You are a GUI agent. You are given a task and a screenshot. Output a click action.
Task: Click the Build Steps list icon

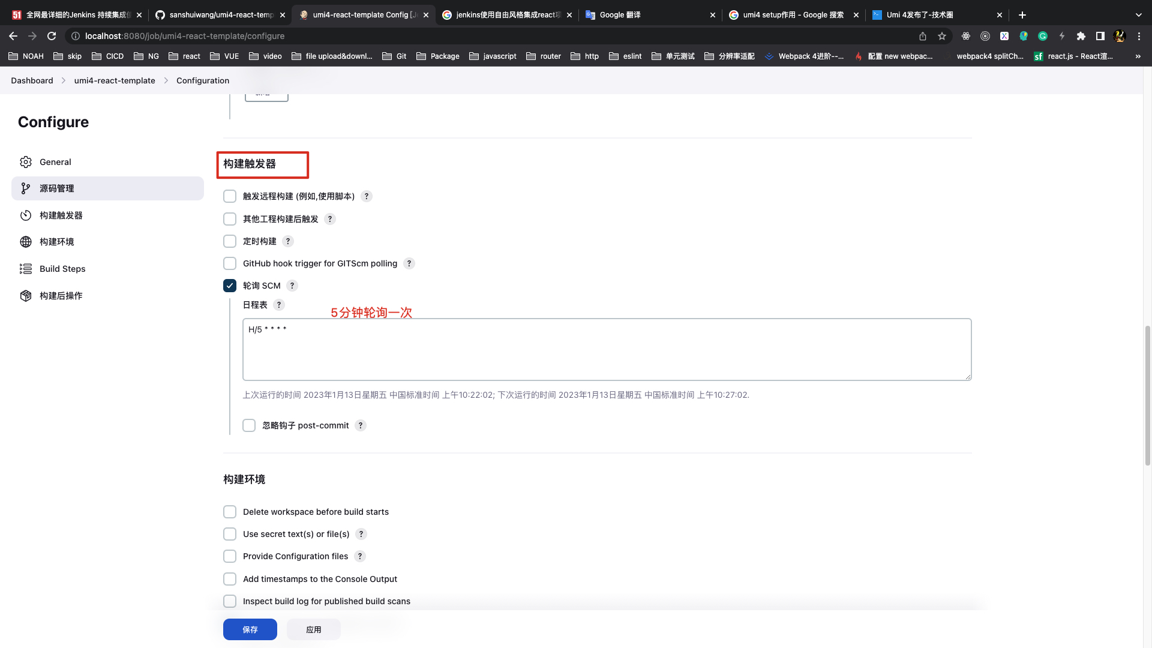tap(26, 269)
